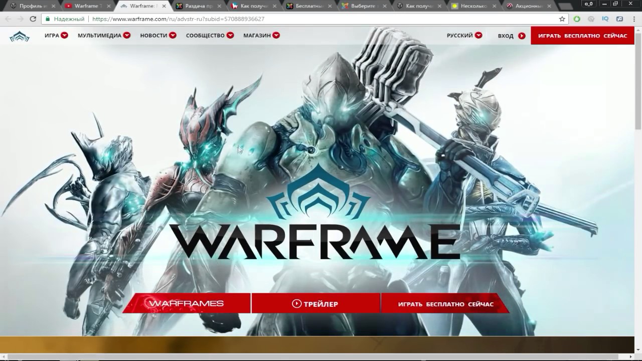
Task: Expand the МАГАЗИН menu dropdown
Action: [x=276, y=36]
